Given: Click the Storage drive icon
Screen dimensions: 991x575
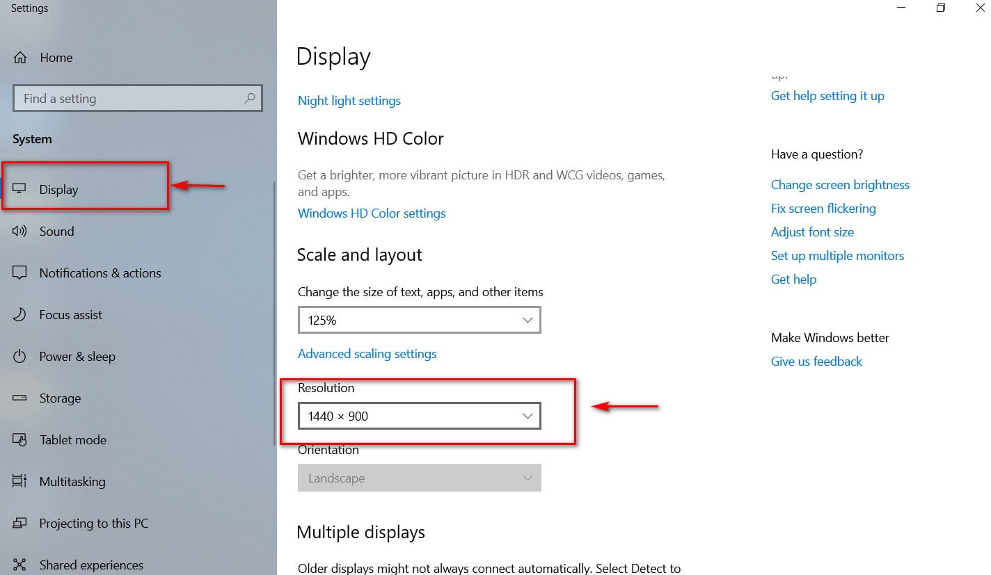Looking at the screenshot, I should pos(19,398).
